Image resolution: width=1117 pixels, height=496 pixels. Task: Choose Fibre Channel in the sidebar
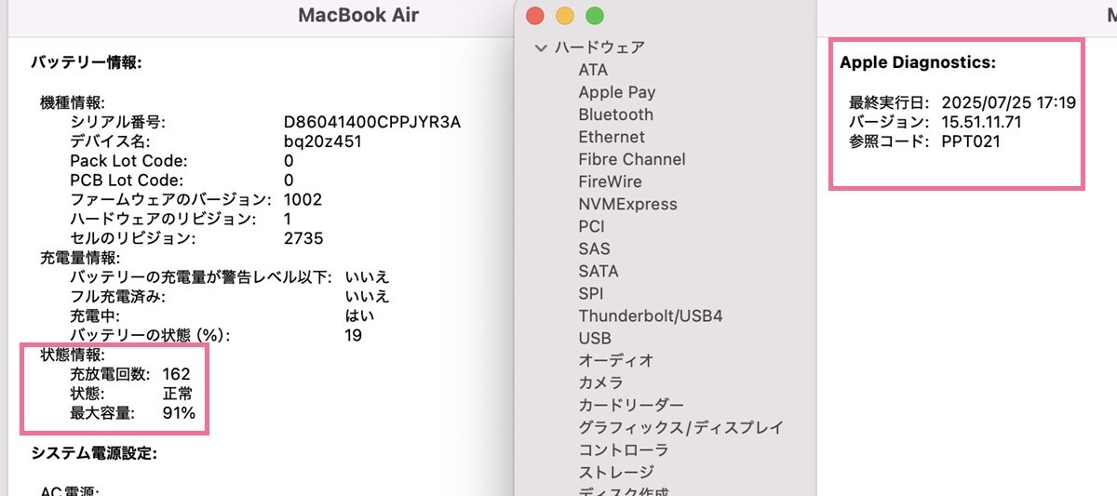(632, 159)
